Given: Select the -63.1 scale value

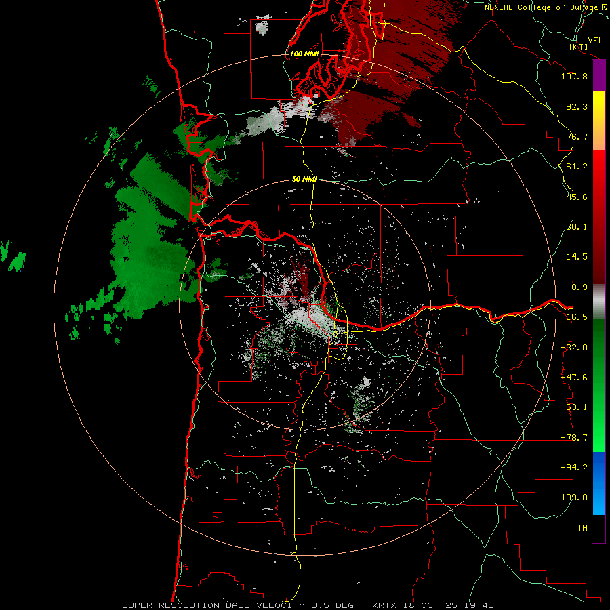Looking at the screenshot, I should point(574,407).
